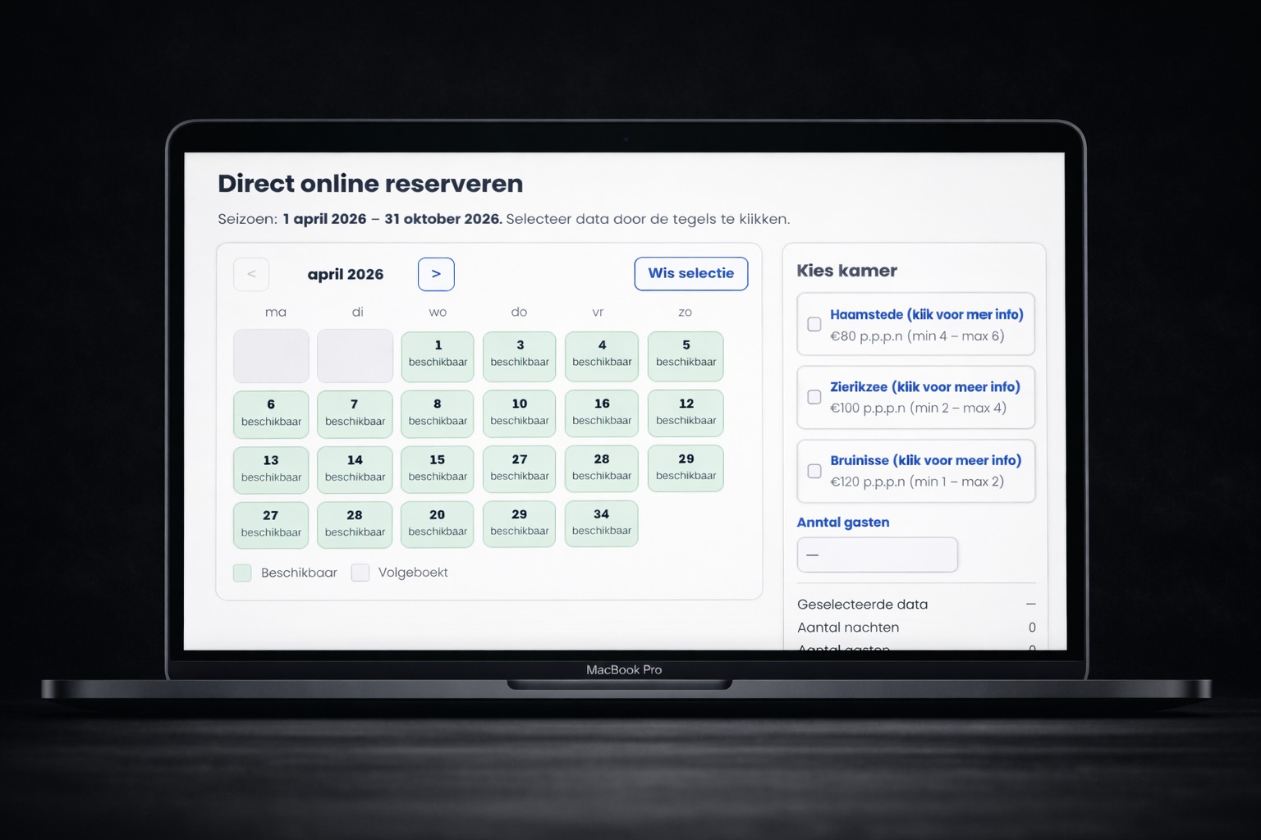Select date tile 13 beschikbaar
Viewport: 1261px width, 840px height.
[x=271, y=470]
